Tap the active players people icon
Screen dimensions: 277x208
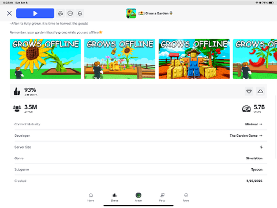pyautogui.click(x=17, y=108)
